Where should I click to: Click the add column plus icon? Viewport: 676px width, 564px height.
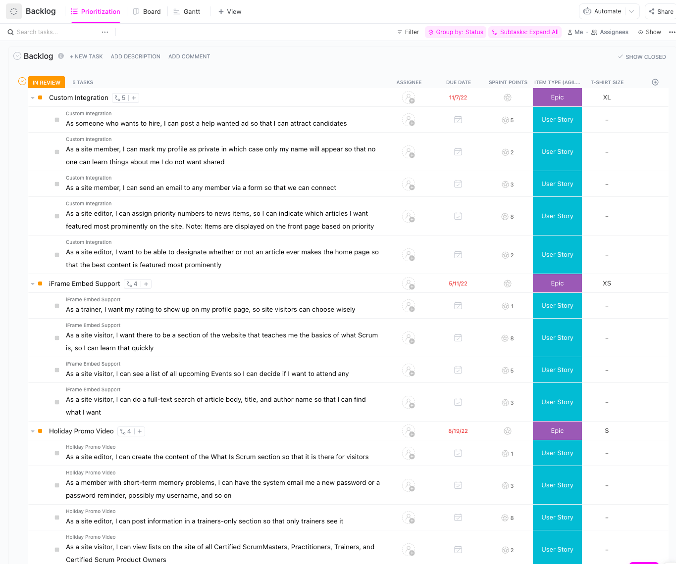coord(655,82)
